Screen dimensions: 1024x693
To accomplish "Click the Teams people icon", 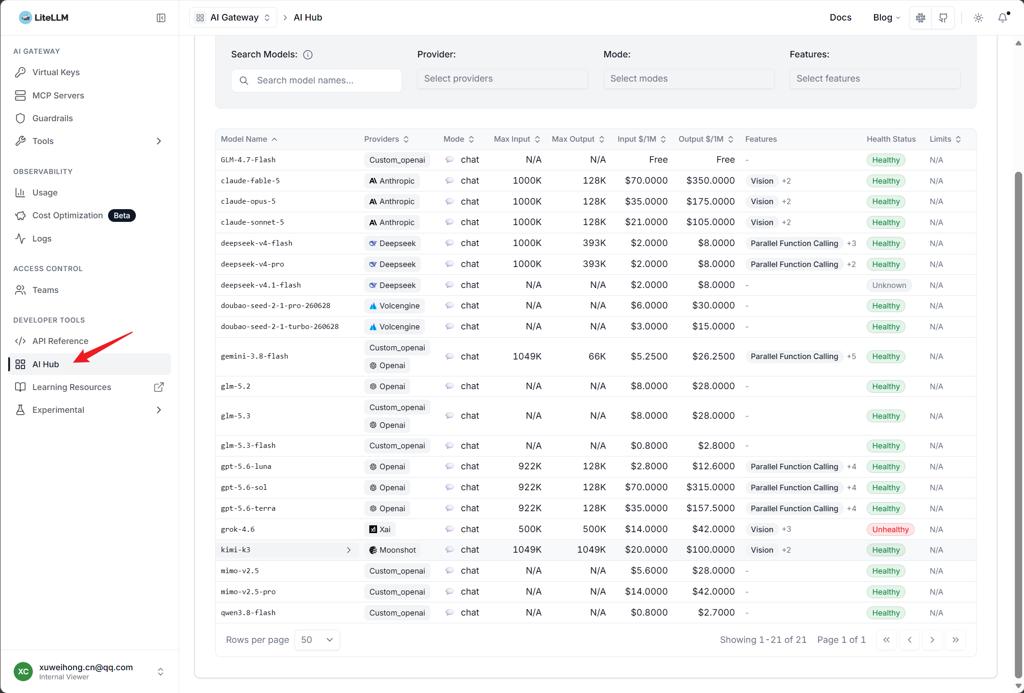I will pyautogui.click(x=20, y=290).
